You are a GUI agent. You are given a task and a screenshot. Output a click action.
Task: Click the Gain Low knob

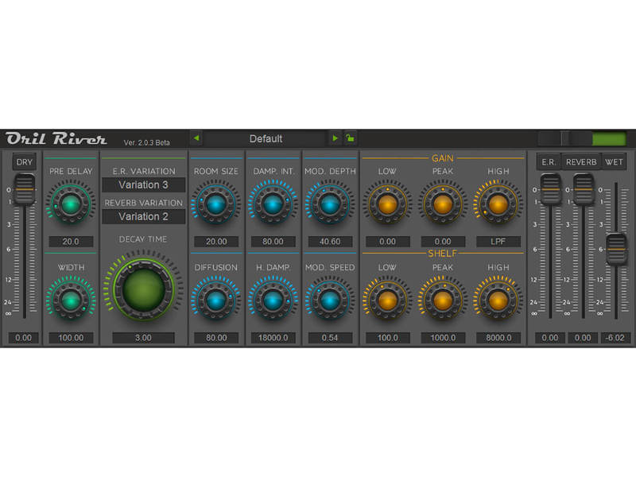coord(387,205)
